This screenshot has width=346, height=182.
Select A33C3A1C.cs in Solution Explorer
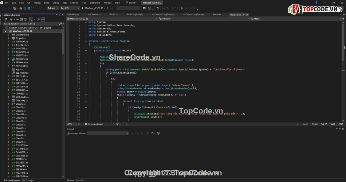[x=22, y=45]
